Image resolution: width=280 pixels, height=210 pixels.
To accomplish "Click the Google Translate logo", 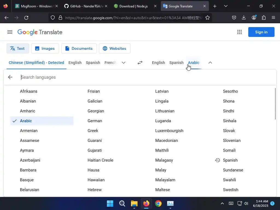I will [x=40, y=32].
